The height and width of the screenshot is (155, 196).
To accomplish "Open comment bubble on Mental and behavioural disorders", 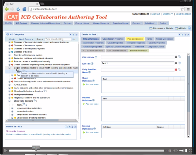I will click(45, 91).
